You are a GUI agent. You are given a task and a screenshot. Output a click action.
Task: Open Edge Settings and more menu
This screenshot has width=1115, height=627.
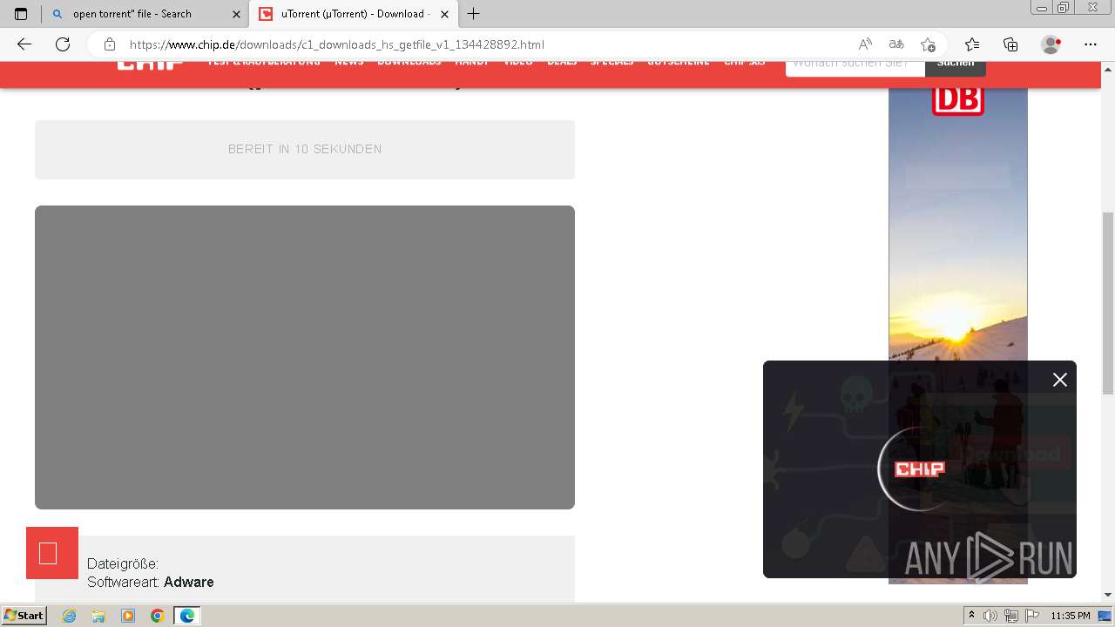click(1090, 44)
